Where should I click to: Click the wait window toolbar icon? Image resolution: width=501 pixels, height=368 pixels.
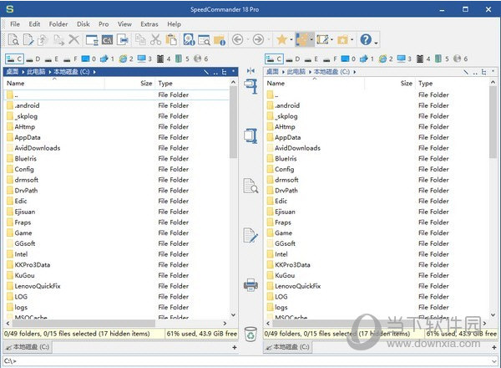click(x=92, y=39)
